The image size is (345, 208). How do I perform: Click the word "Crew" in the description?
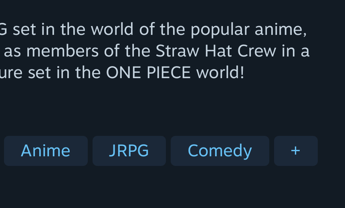click(256, 51)
